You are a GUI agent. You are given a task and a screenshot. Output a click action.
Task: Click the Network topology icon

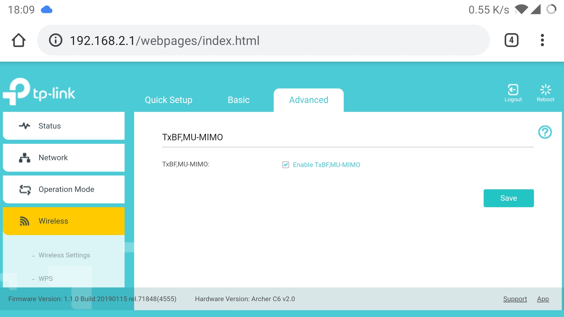click(x=25, y=158)
